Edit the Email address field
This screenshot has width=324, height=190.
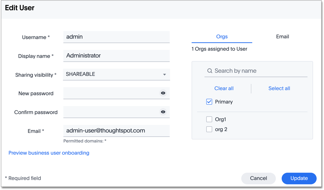coord(116,131)
